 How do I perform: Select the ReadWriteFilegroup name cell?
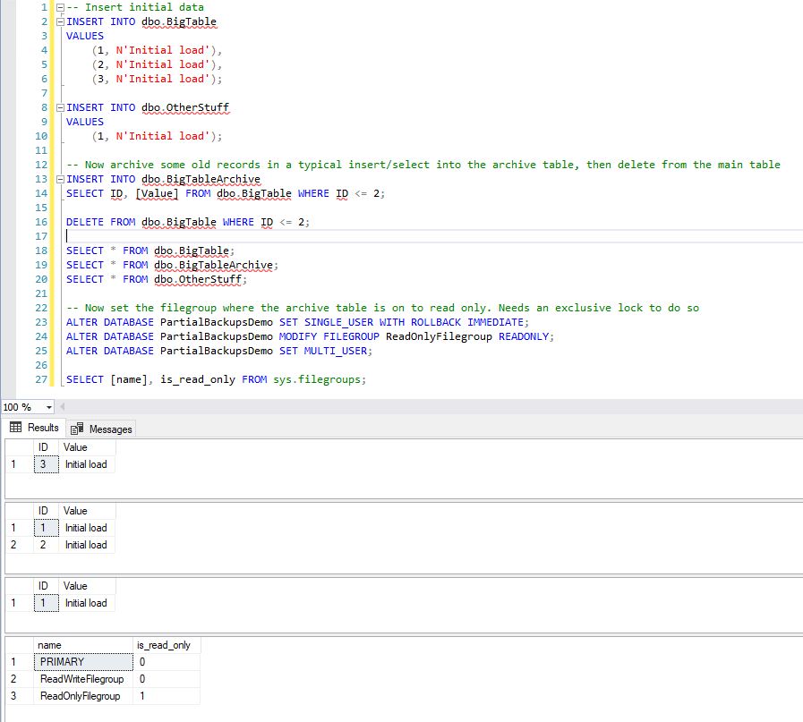[82, 679]
